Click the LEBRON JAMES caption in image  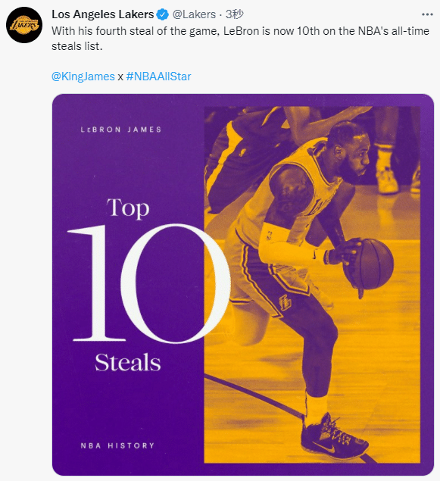pos(121,130)
